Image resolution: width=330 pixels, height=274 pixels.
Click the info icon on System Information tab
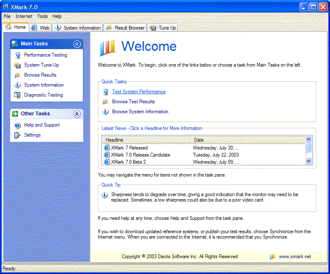pyautogui.click(x=58, y=27)
